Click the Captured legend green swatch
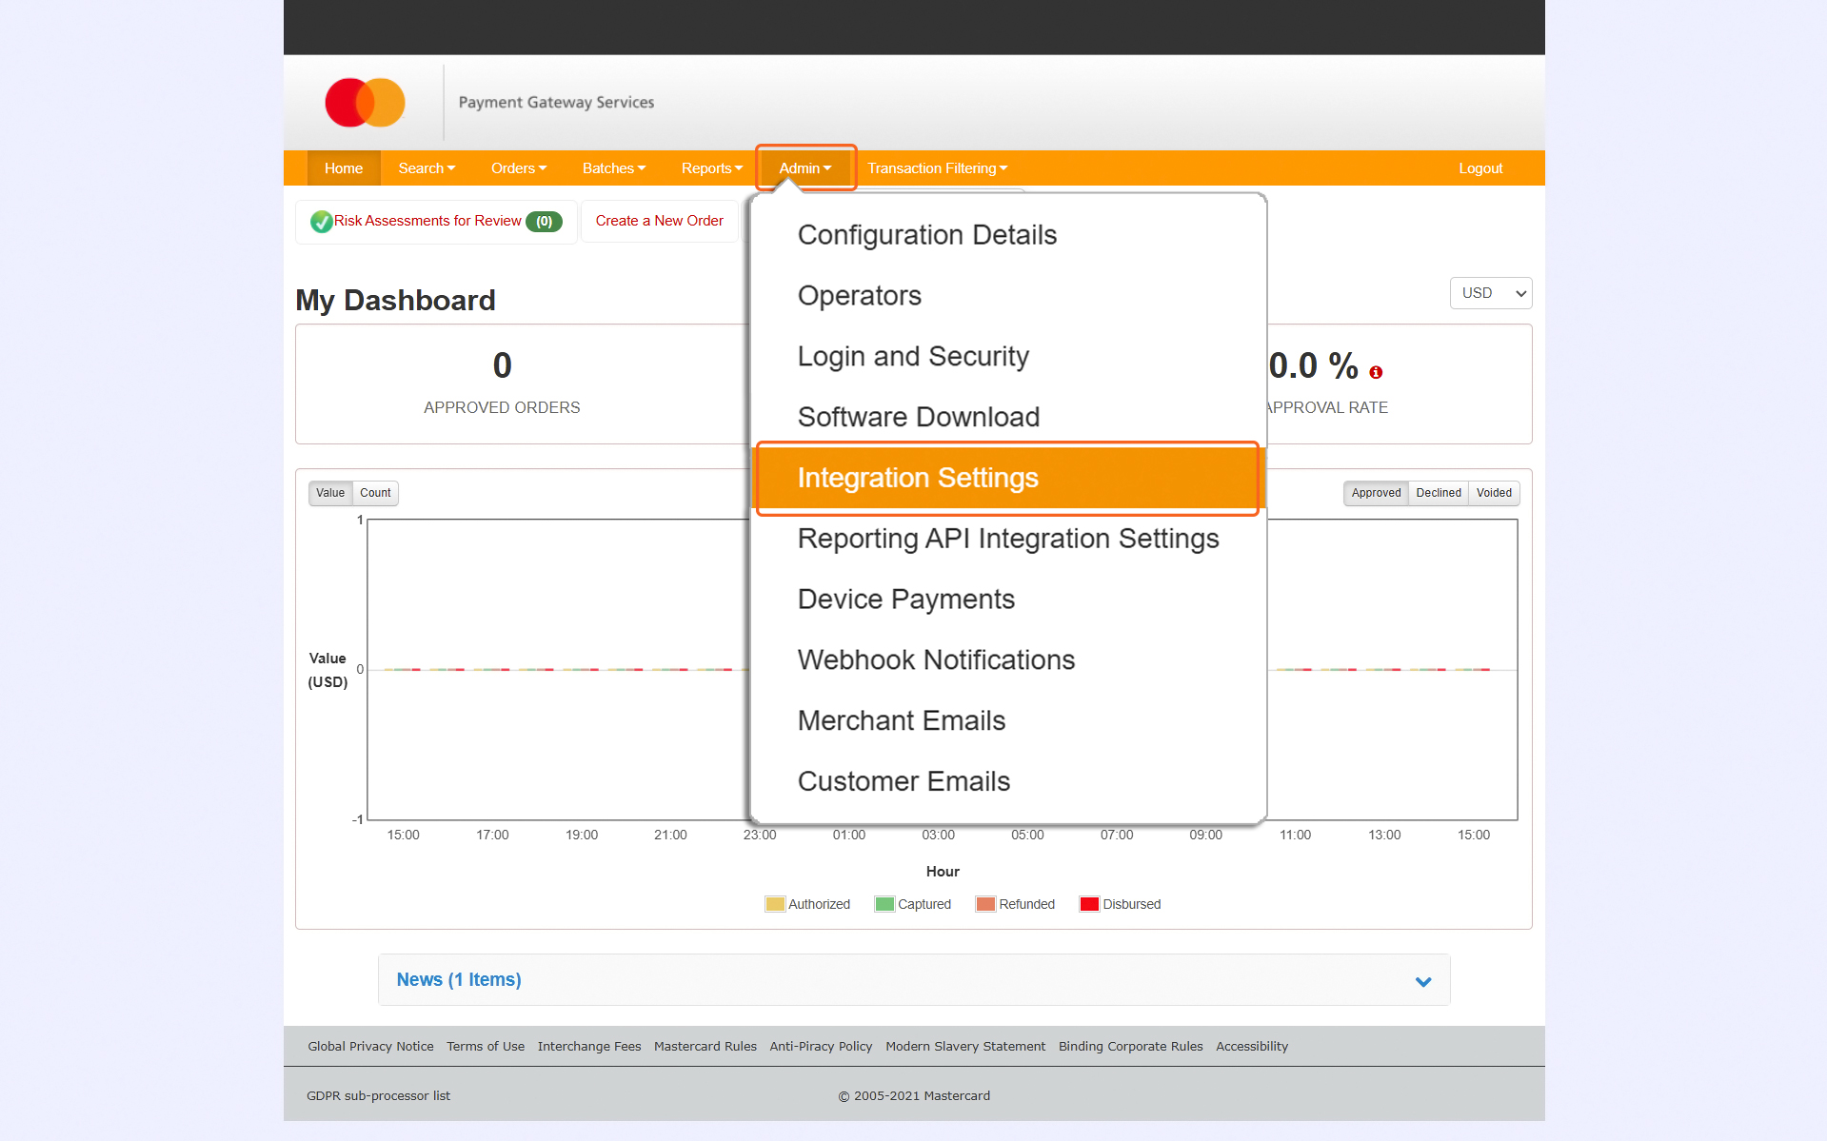The image size is (1827, 1141). pos(884,904)
